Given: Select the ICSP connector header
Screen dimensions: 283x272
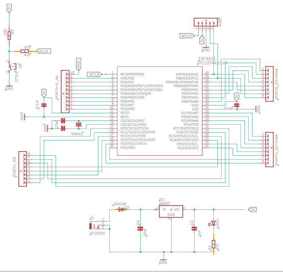Looking at the screenshot, I should 205,21.
